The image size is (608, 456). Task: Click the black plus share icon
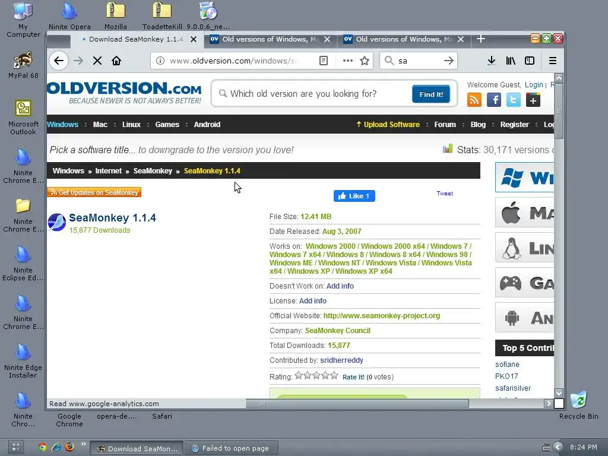click(x=533, y=100)
